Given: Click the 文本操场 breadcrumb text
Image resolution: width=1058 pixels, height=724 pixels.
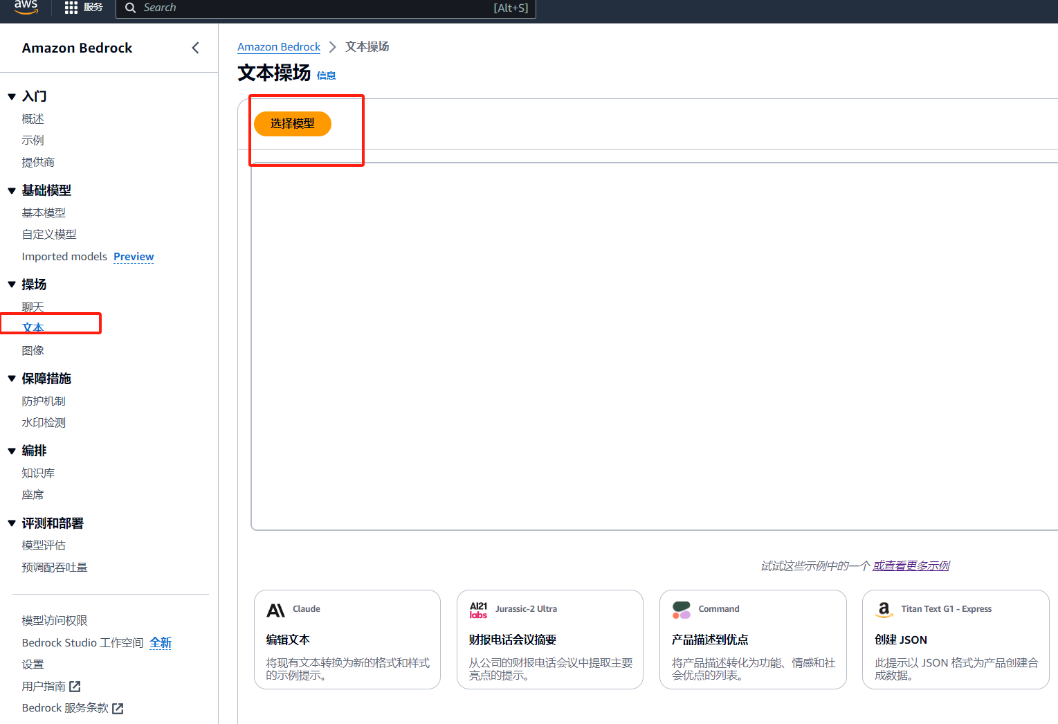Looking at the screenshot, I should tap(367, 47).
